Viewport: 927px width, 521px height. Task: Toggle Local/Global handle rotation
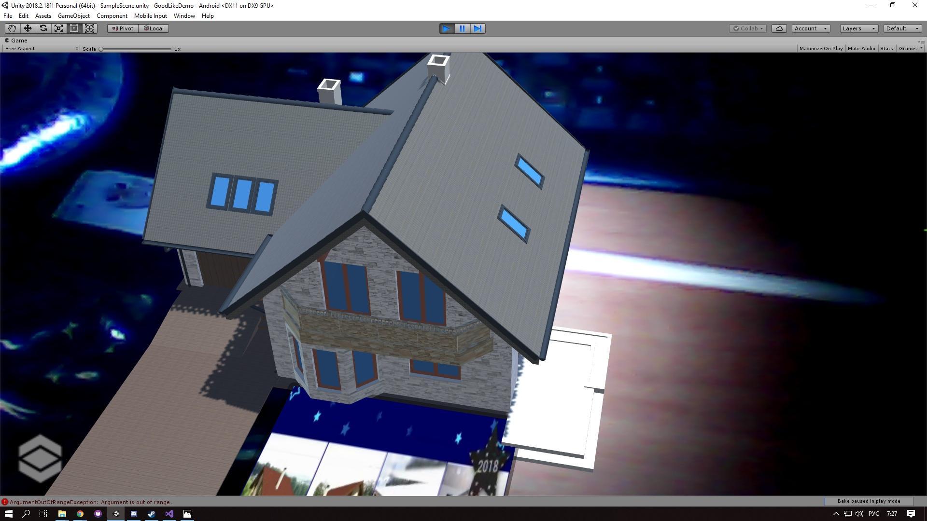click(154, 28)
